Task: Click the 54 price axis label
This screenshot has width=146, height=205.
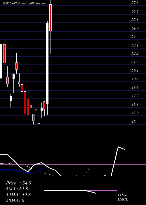Action: click(x=134, y=37)
